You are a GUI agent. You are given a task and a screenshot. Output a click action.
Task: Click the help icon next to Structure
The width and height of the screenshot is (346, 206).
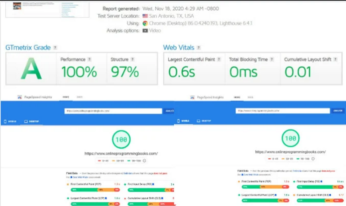coord(132,59)
